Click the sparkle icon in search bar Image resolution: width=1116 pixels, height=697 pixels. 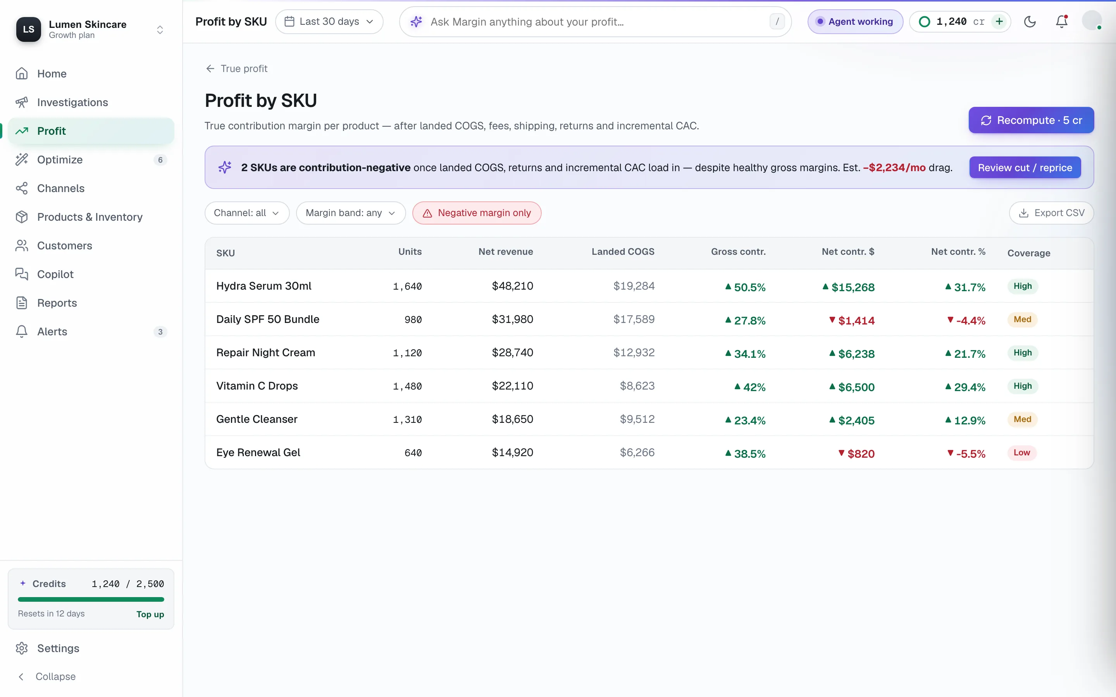416,22
